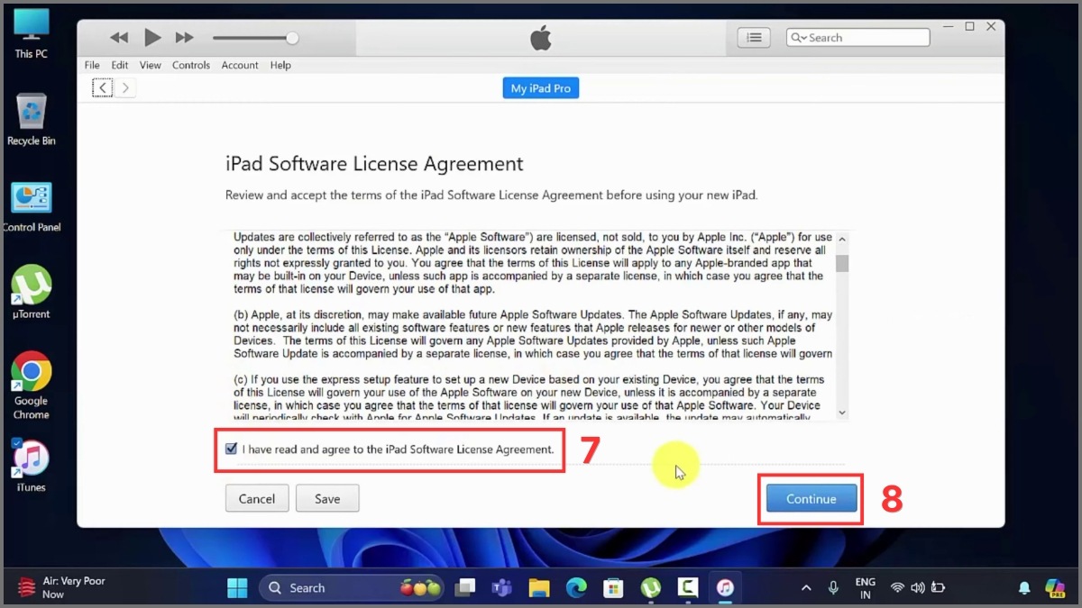Viewport: 1082px width, 608px height.
Task: Open the Copilot preview icon
Action: click(1055, 588)
